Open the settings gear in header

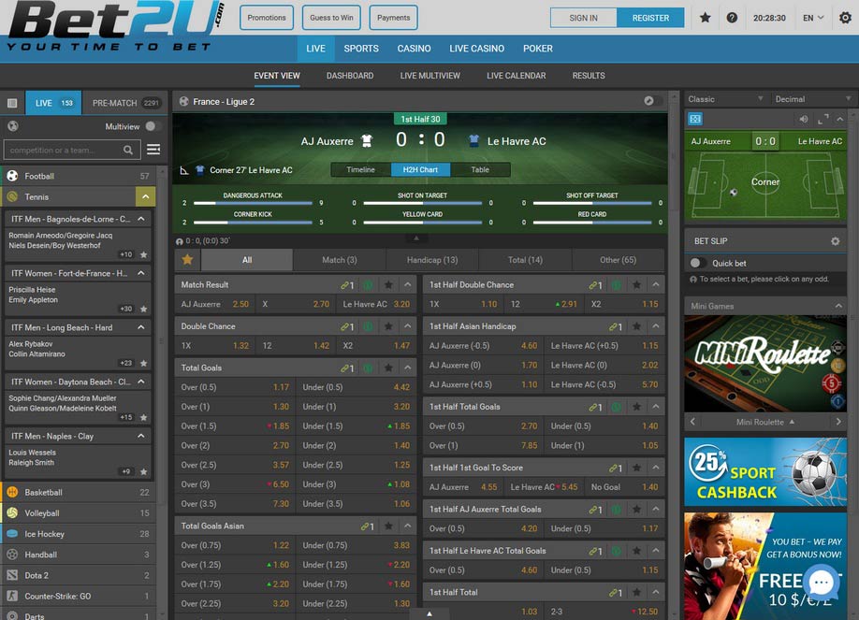[845, 18]
